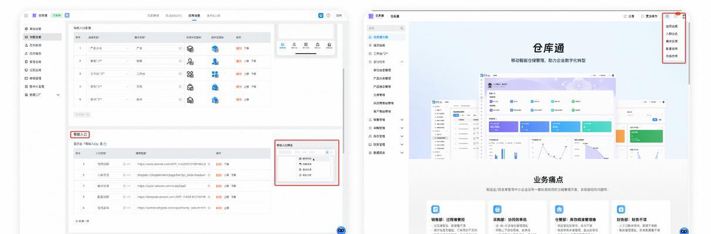Change blue selected icon for 采购 row
Screen dimensions: 711x234
[x=215, y=87]
